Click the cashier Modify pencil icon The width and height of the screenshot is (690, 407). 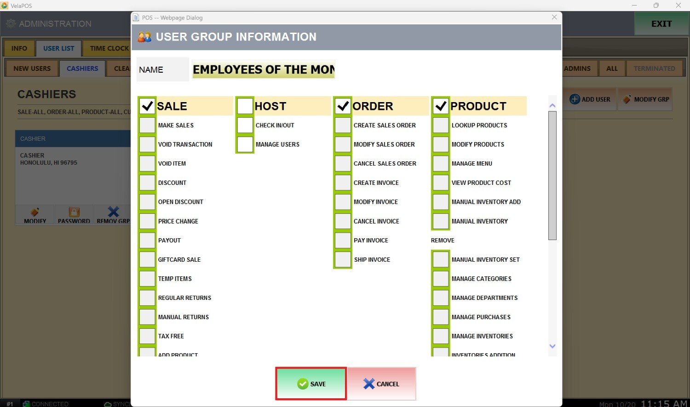(35, 212)
